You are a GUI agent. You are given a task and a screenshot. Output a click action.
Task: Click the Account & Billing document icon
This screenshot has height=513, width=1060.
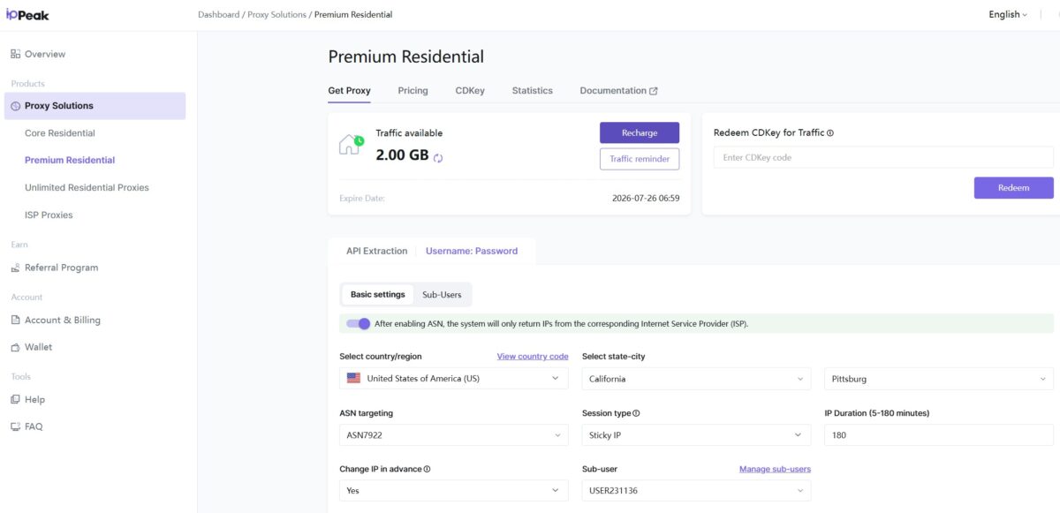coord(15,321)
